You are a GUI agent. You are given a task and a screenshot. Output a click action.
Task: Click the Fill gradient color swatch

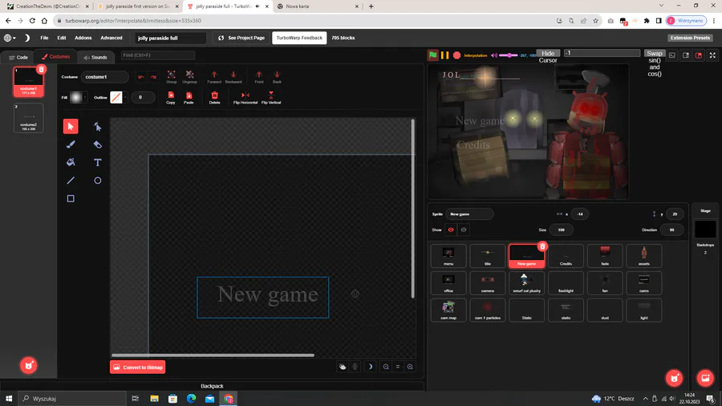[x=76, y=97]
